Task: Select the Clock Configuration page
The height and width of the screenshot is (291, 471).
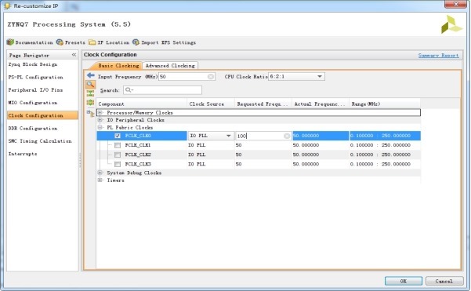Action: (42, 115)
